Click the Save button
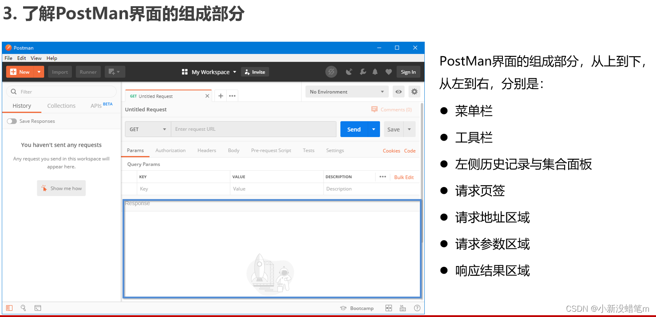The height and width of the screenshot is (317, 656). (x=394, y=129)
